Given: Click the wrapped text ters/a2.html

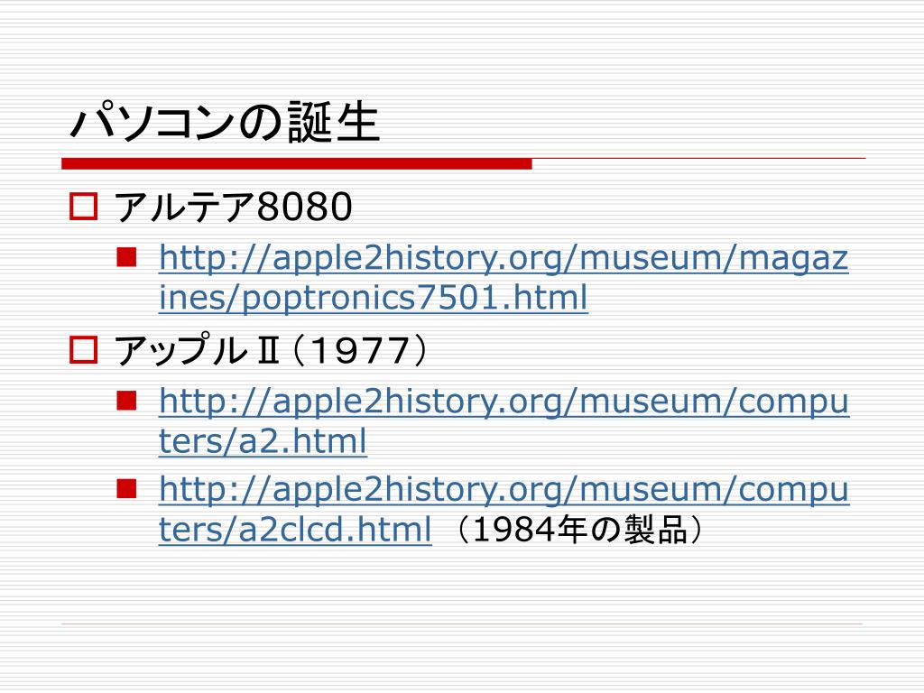Looking at the screenshot, I should [x=263, y=440].
